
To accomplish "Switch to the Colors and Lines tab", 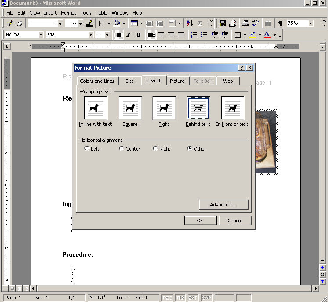I will click(x=97, y=81).
